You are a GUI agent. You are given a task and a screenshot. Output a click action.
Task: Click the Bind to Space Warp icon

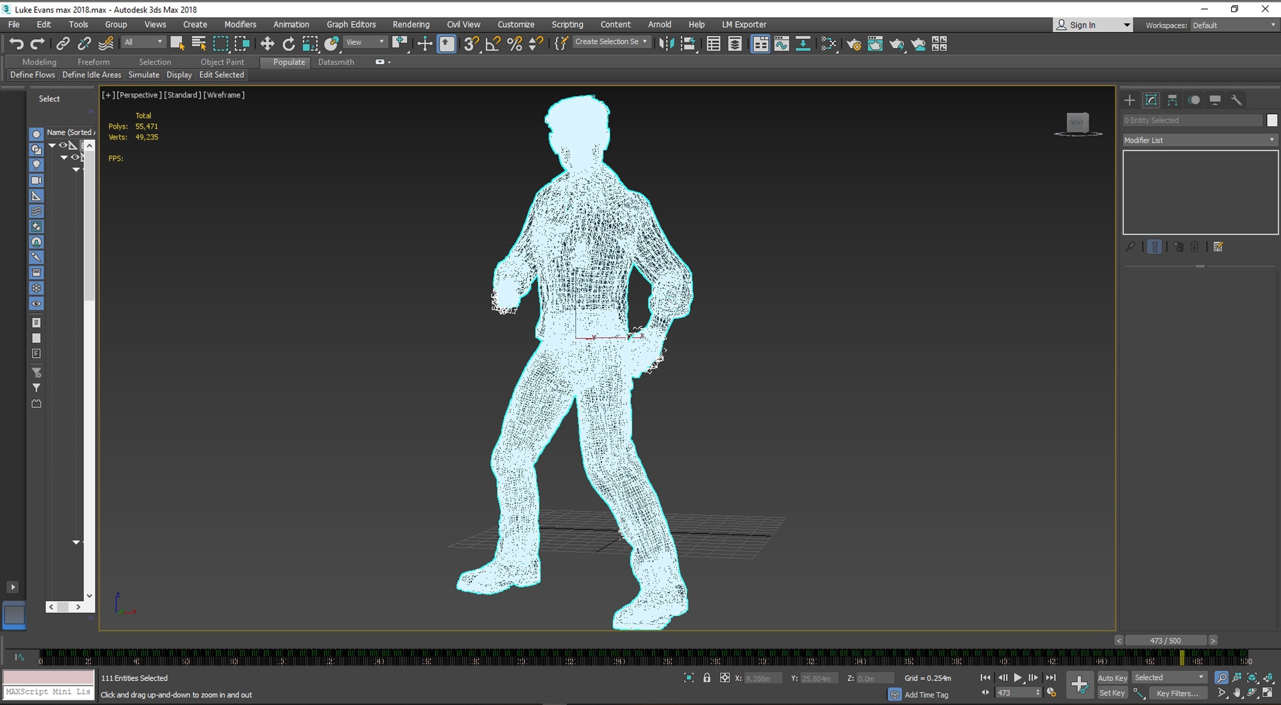106,44
